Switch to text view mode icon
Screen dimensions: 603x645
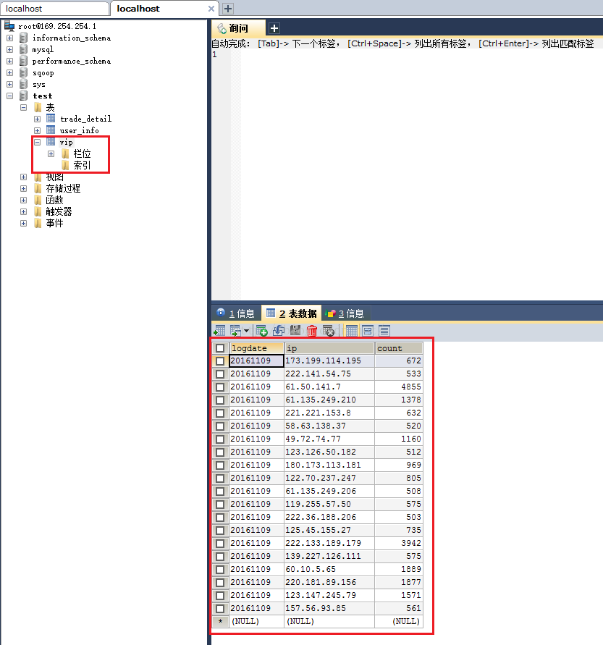click(384, 330)
